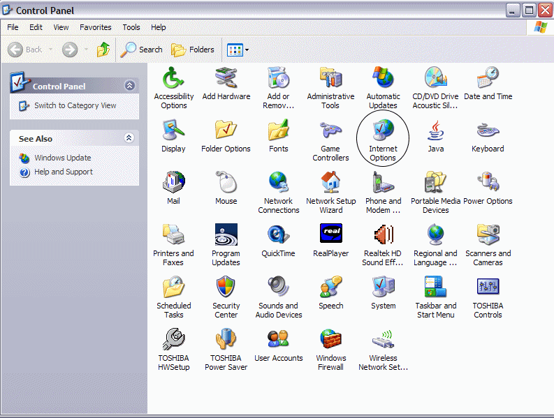This screenshot has height=418, width=554.
Task: Expand the Views button dropdown
Action: pyautogui.click(x=247, y=50)
